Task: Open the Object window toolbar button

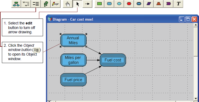Action: 36,4
